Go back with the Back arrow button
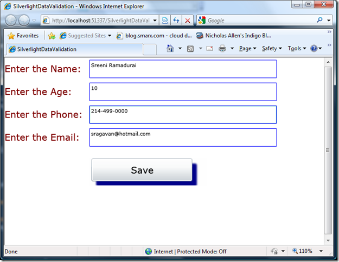The image size is (339, 262). [11, 21]
